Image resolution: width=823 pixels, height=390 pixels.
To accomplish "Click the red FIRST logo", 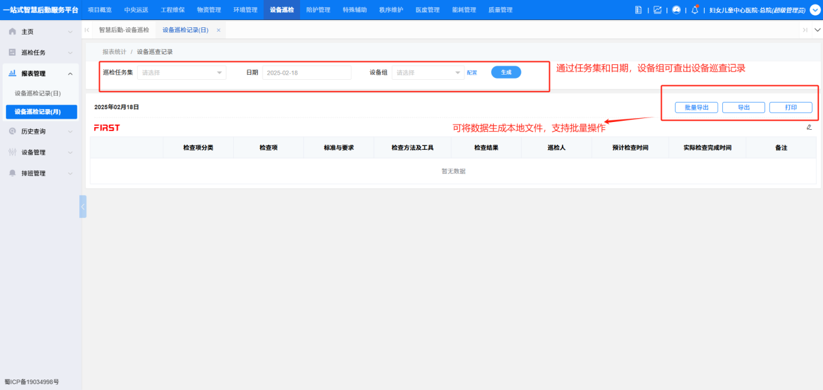I will tap(107, 128).
